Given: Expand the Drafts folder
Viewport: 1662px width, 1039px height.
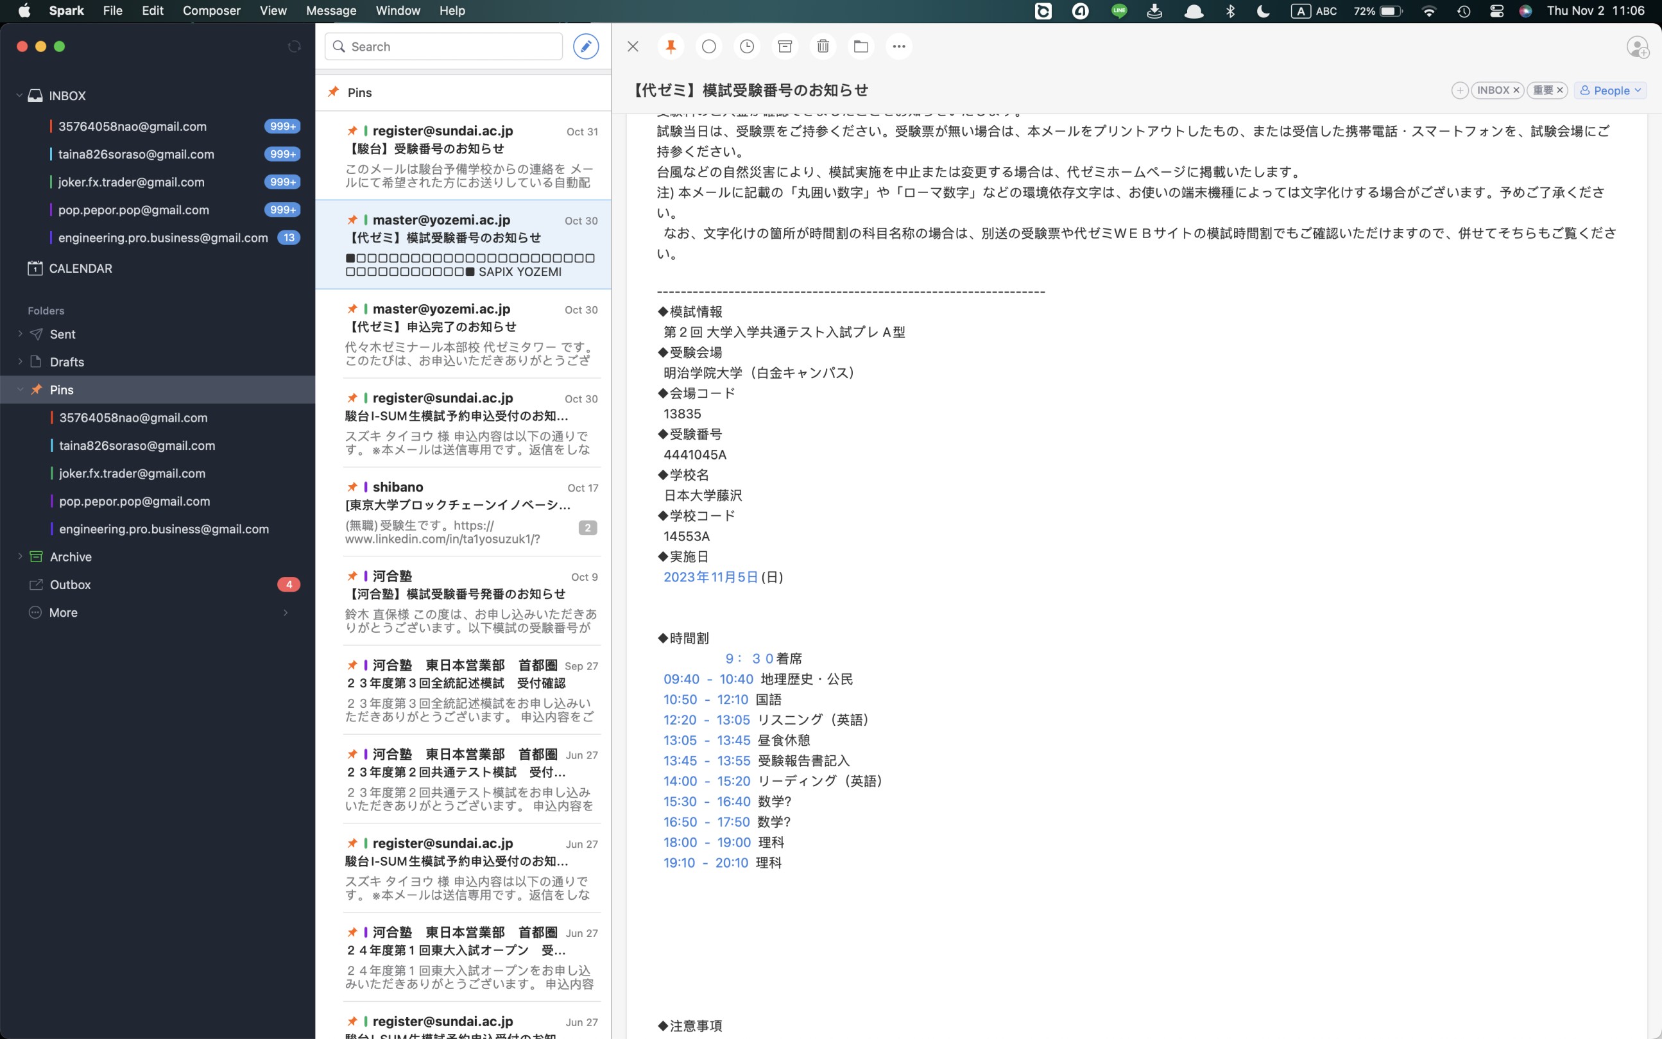Looking at the screenshot, I should coord(20,361).
